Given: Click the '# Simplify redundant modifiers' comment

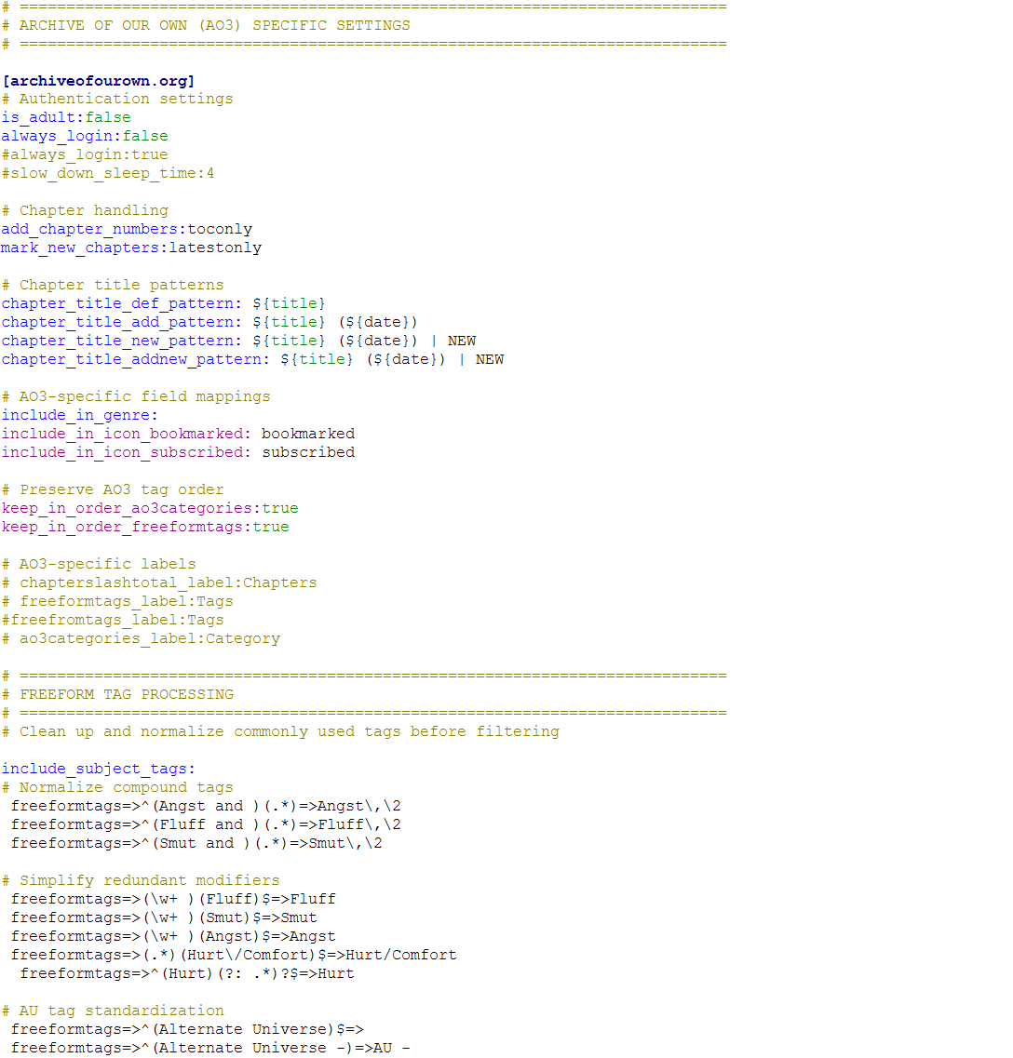Looking at the screenshot, I should pyautogui.click(x=141, y=880).
